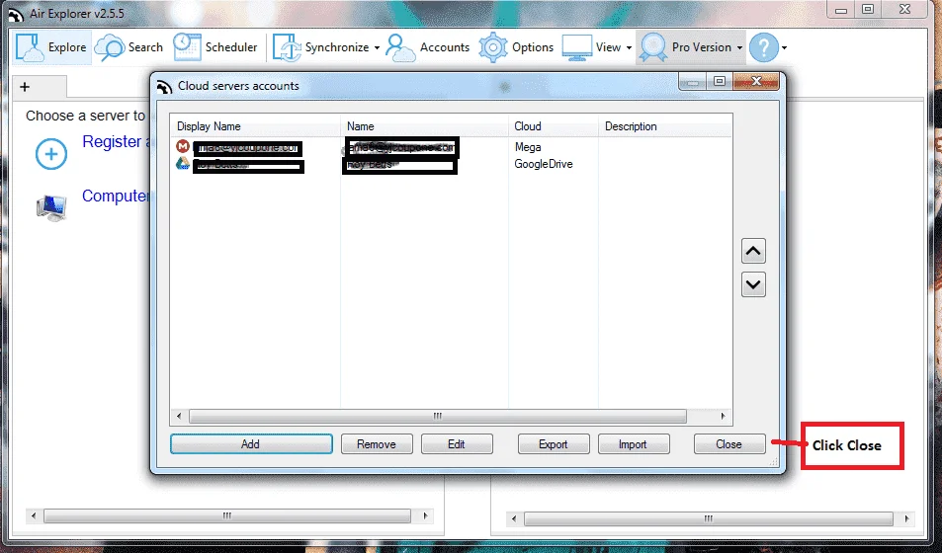Open Options with the gear icon
942x553 pixels.
pos(493,47)
